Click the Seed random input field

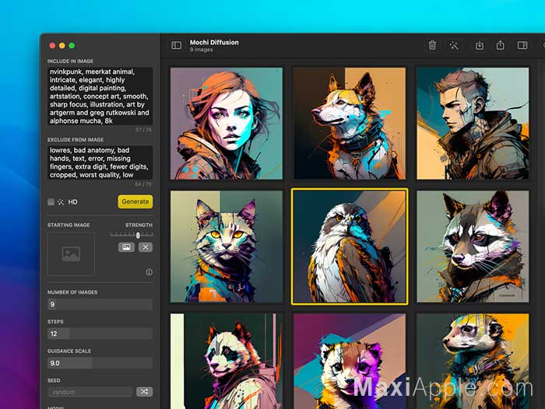click(90, 392)
